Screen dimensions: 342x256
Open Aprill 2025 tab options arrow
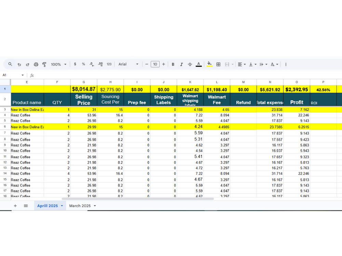(x=62, y=206)
